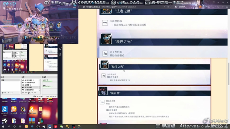This screenshot has width=230, height=129.
Task: Toggle visibility of 视频捕获设备 source
Action: pos(23,82)
